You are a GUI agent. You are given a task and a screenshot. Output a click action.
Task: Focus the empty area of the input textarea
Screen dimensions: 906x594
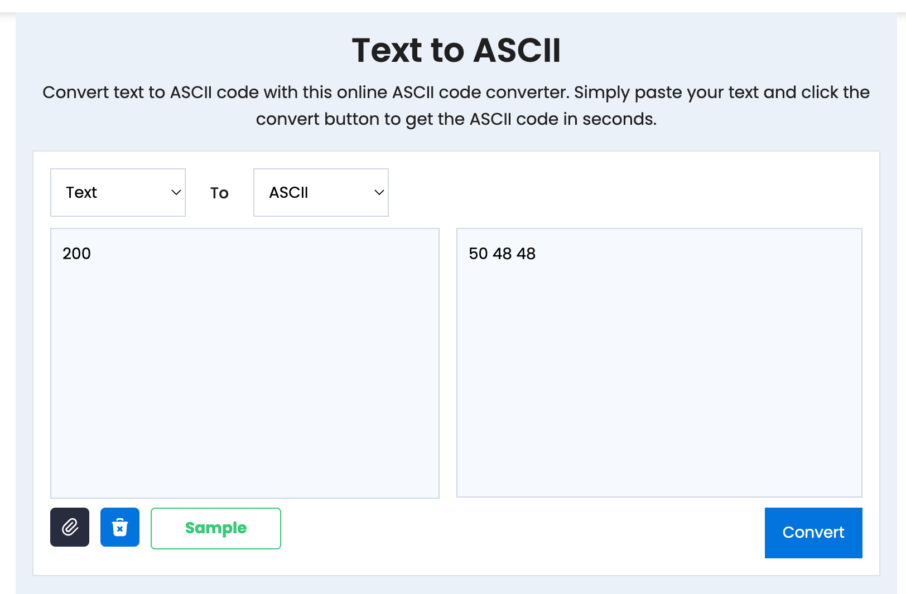click(x=244, y=379)
